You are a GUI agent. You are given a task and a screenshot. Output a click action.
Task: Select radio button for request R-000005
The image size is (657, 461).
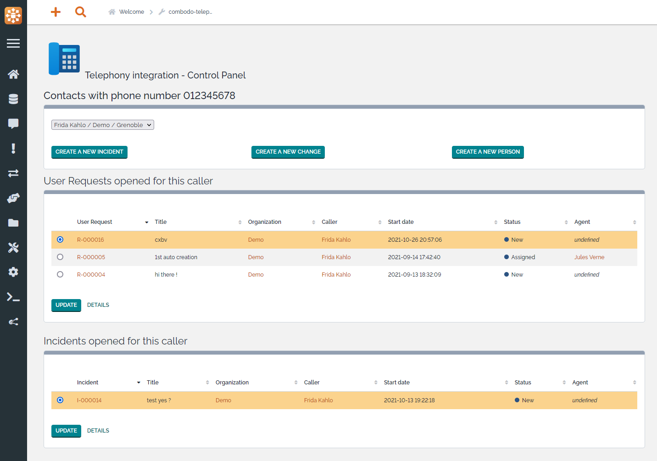(x=60, y=257)
